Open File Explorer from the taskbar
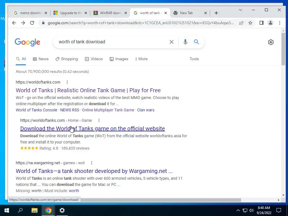The height and width of the screenshot is (216, 288). tap(34, 210)
